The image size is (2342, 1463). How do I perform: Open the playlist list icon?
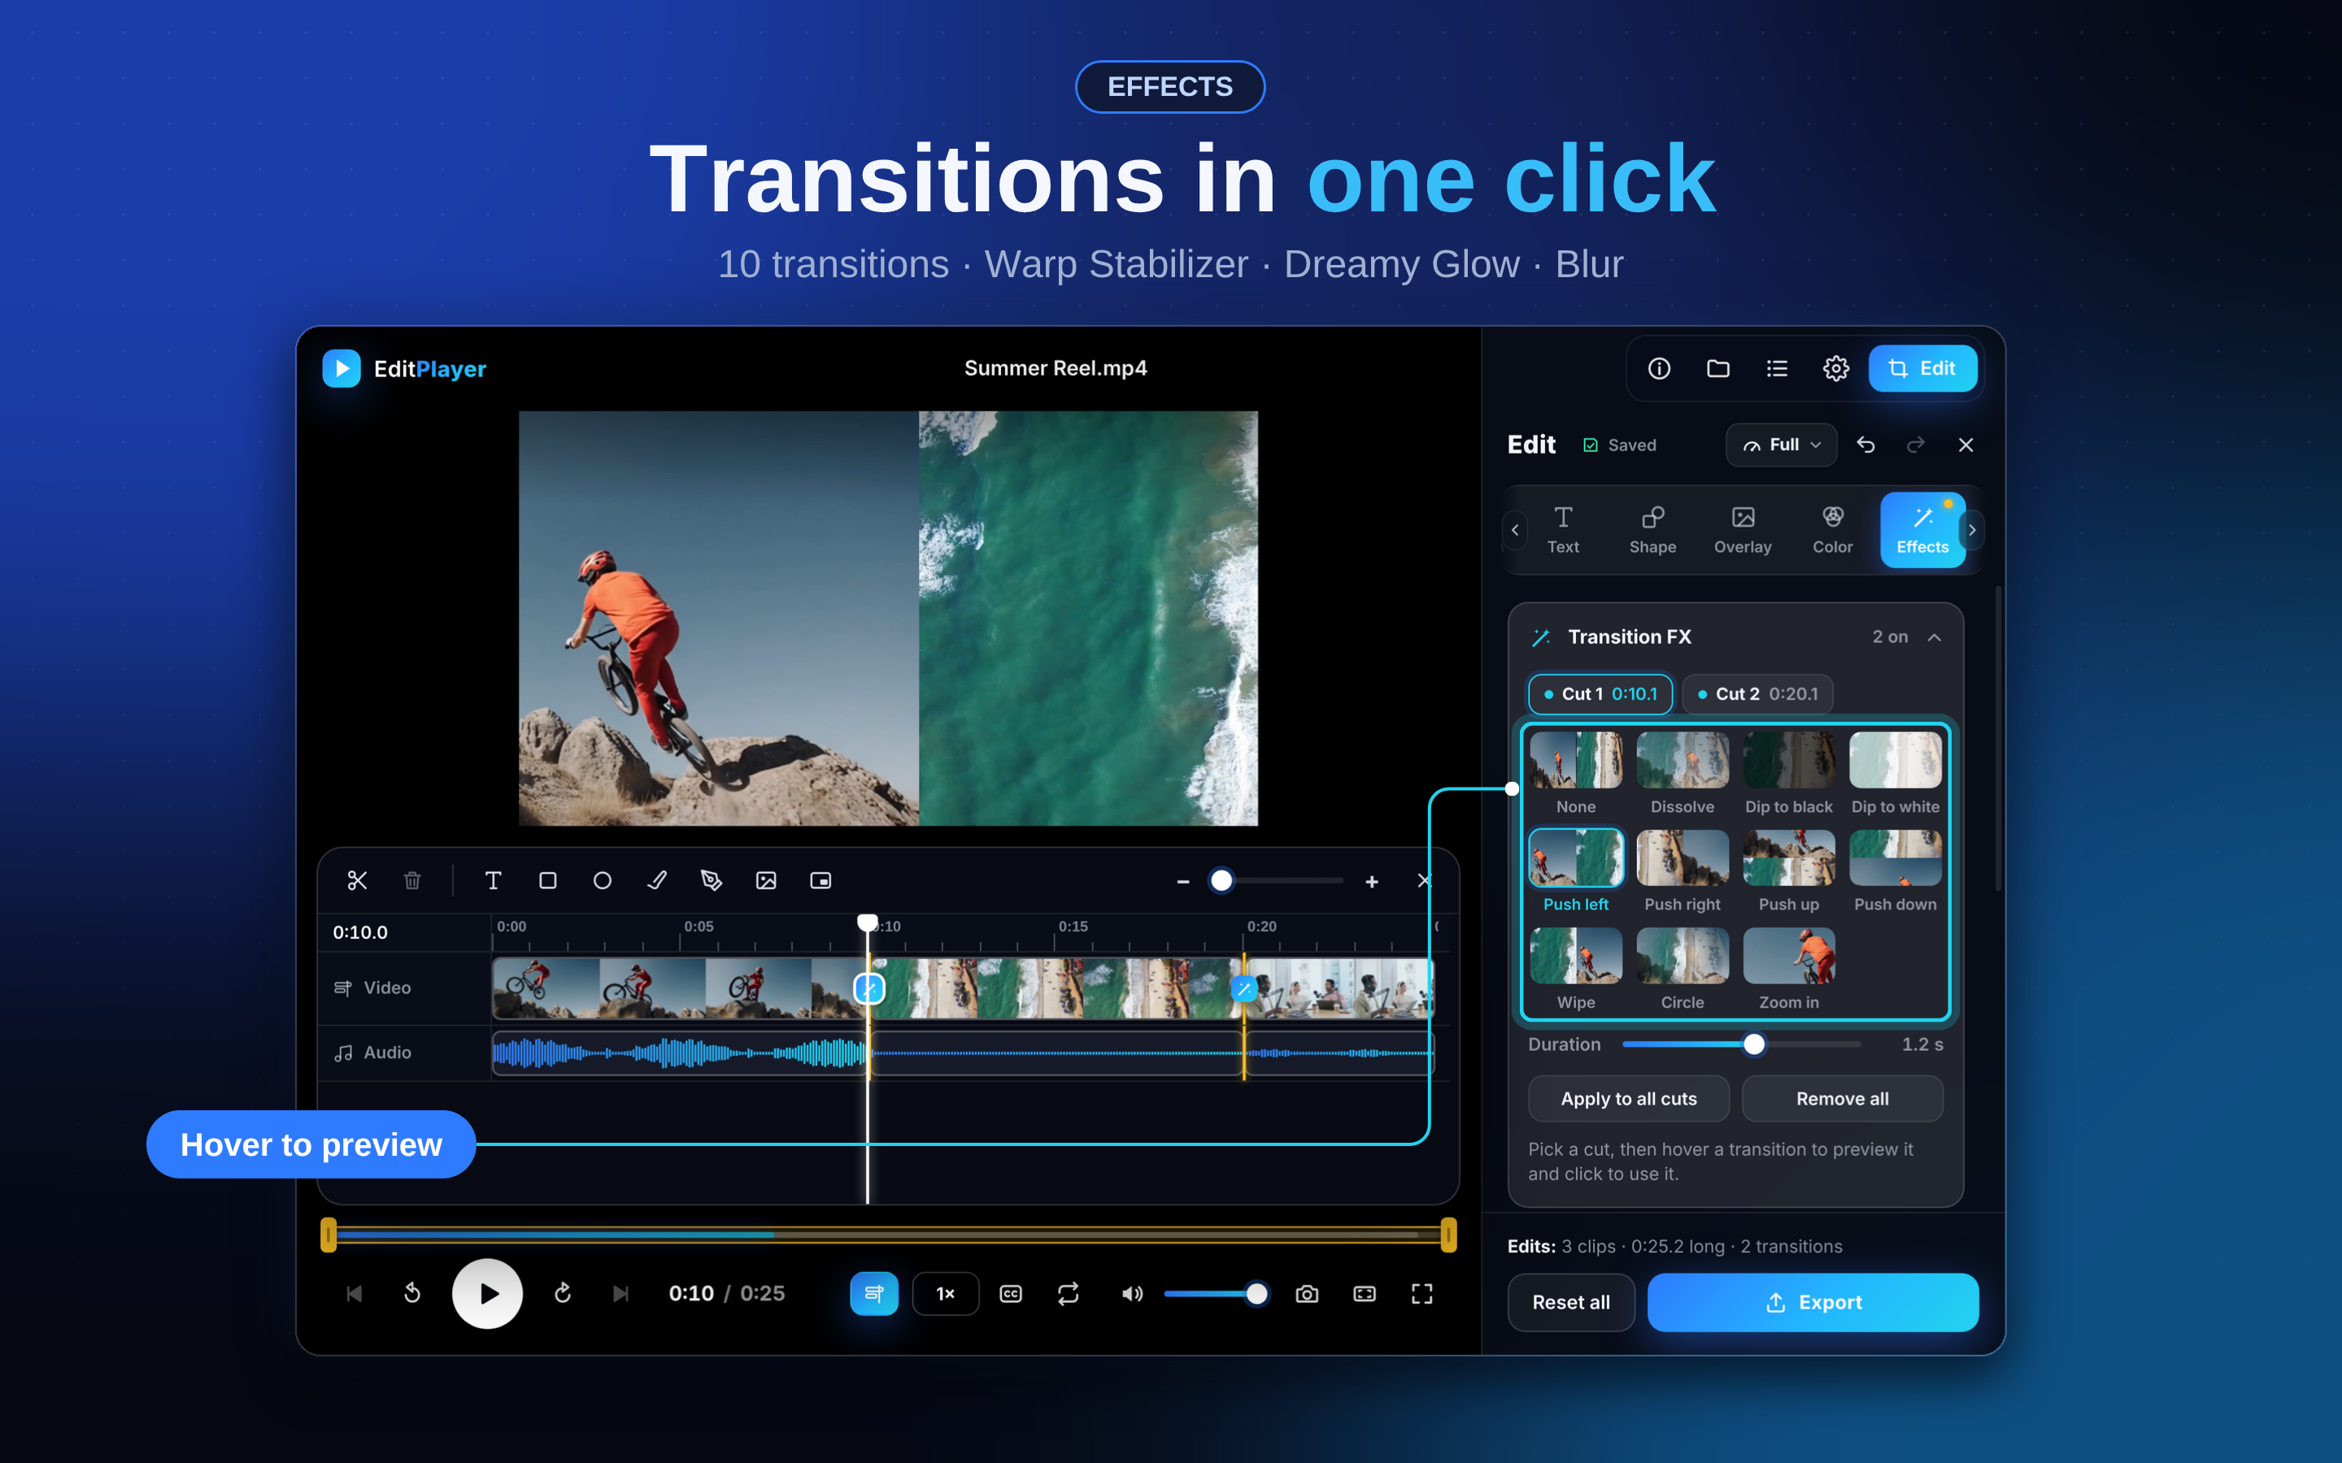(1777, 369)
